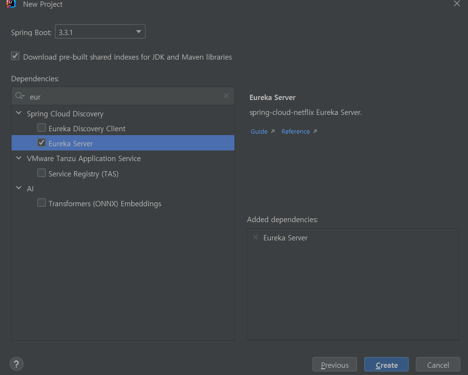Collapse VMware Tanzu Application Service group
Viewport: 468px width, 375px height.
[x=19, y=158]
